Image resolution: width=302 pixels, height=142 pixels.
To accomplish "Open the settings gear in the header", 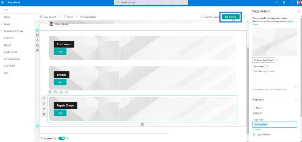I will (x=284, y=3).
